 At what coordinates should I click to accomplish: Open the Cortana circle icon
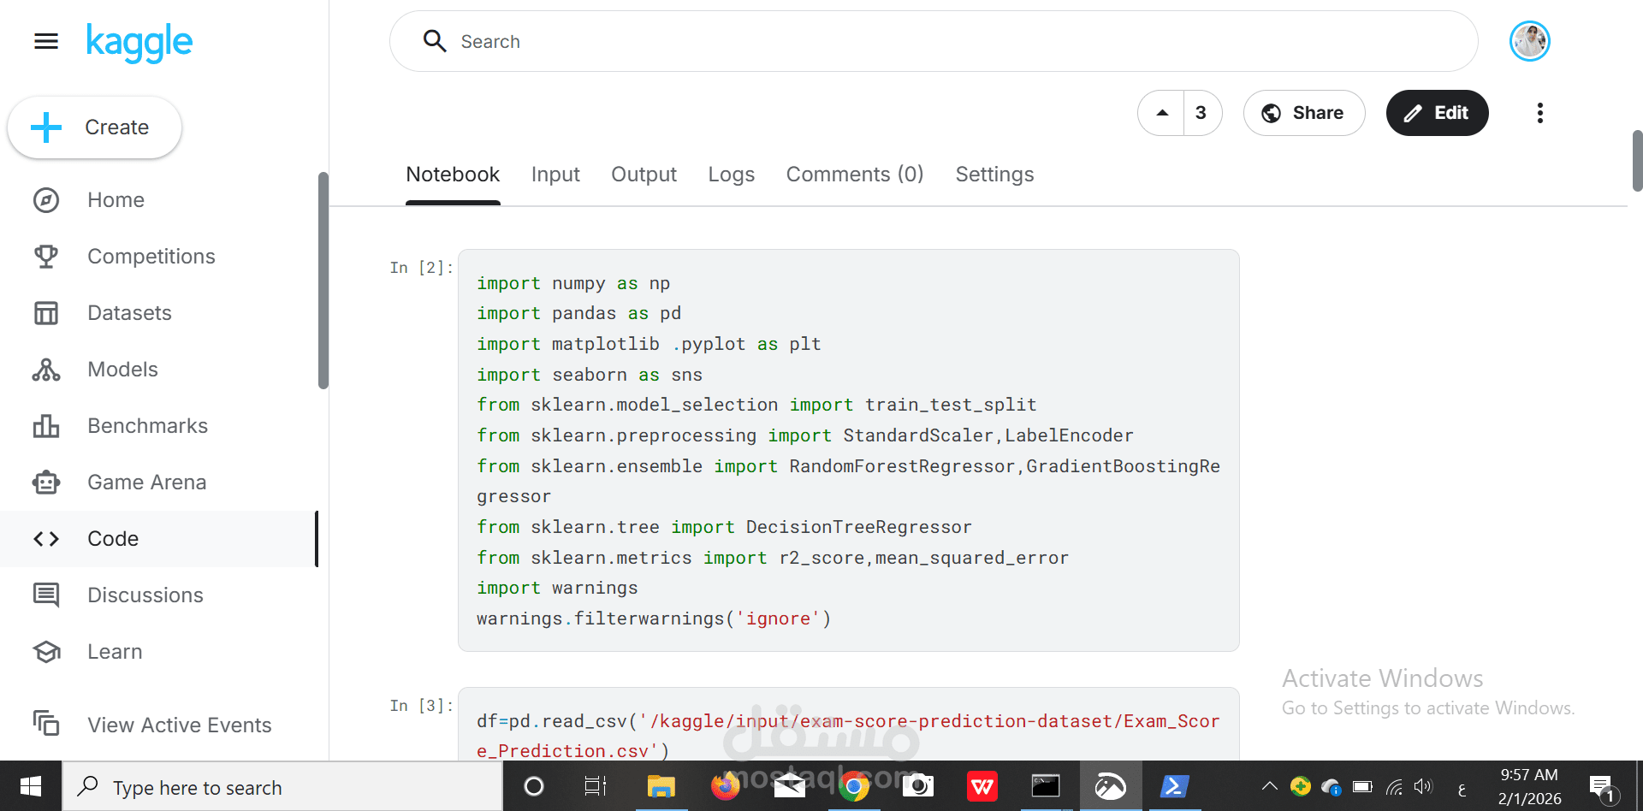pyautogui.click(x=533, y=786)
